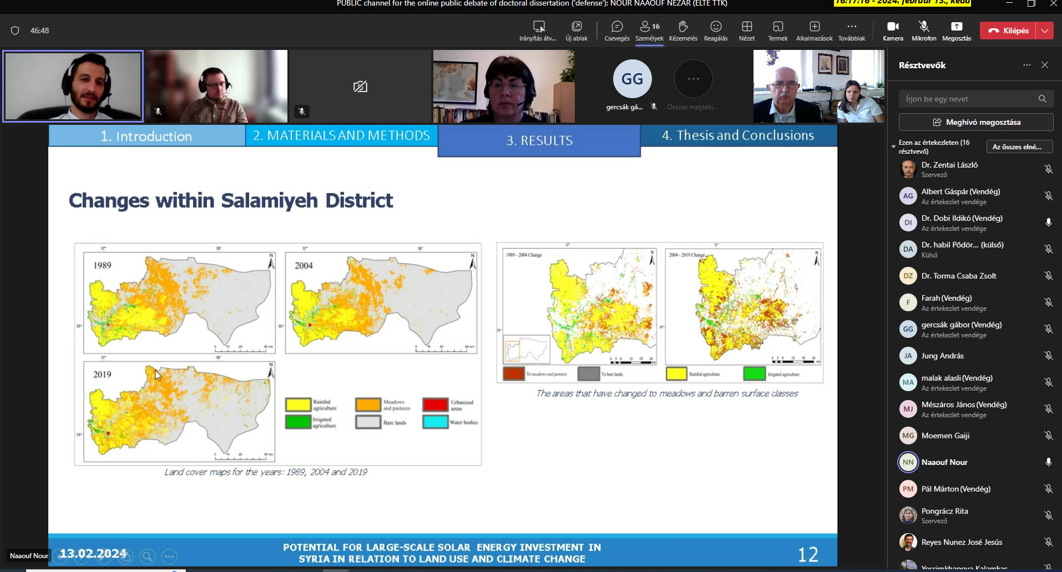Click the 2019 land cover map

179,412
